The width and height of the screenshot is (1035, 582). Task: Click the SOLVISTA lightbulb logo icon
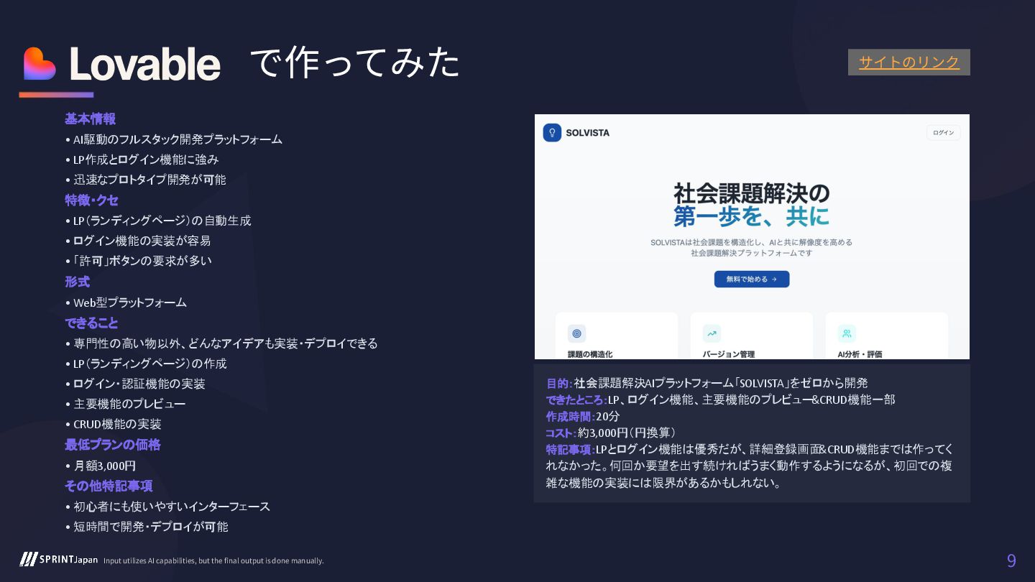pyautogui.click(x=551, y=132)
